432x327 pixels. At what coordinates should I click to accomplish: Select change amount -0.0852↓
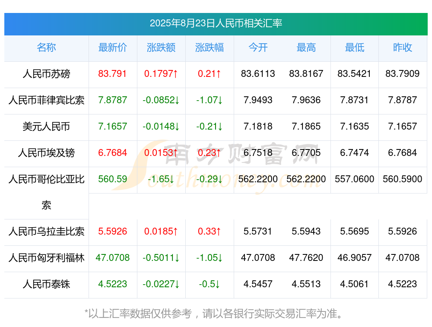tap(161, 100)
